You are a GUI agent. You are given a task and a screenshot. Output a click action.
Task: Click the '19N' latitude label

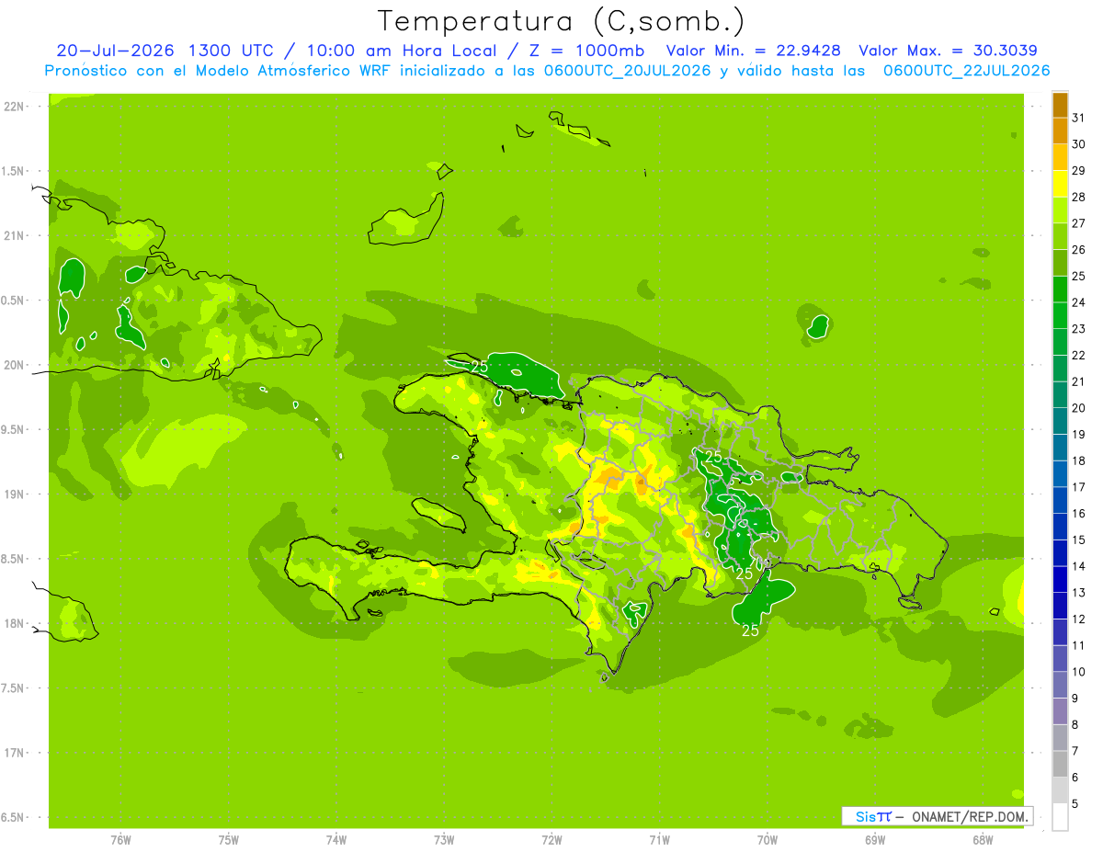pos(15,494)
